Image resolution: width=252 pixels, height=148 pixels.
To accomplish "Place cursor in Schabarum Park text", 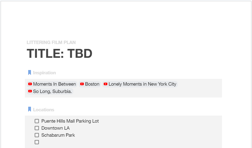I will pyautogui.click(x=58, y=135).
